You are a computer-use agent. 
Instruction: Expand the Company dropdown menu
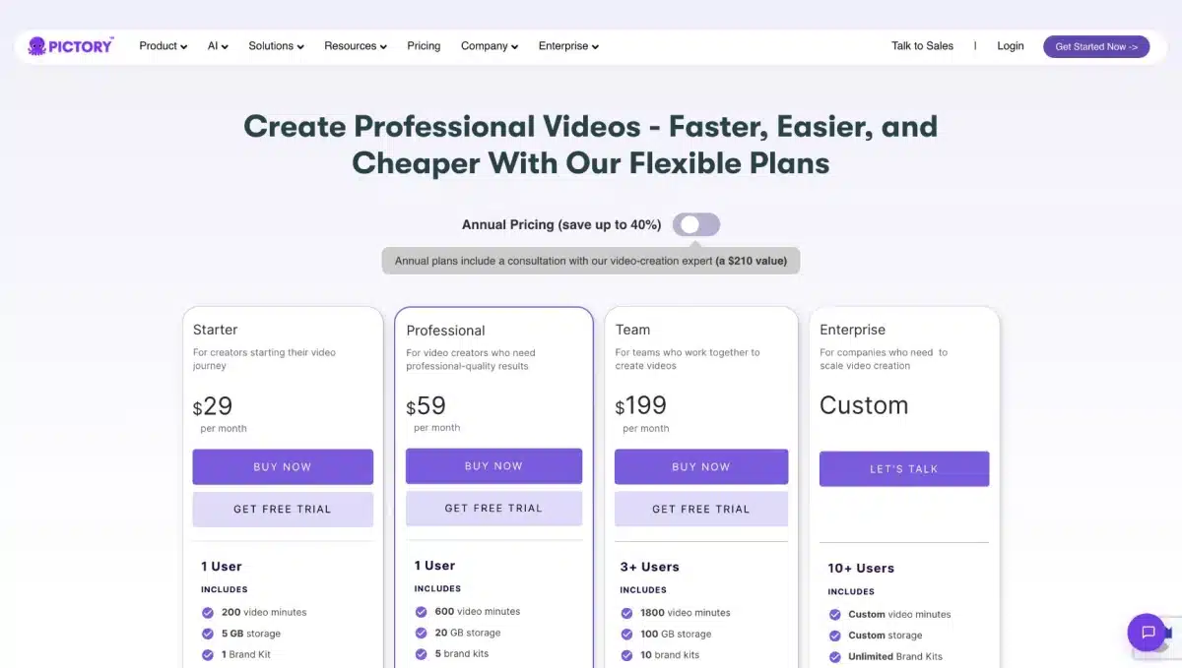pyautogui.click(x=490, y=46)
